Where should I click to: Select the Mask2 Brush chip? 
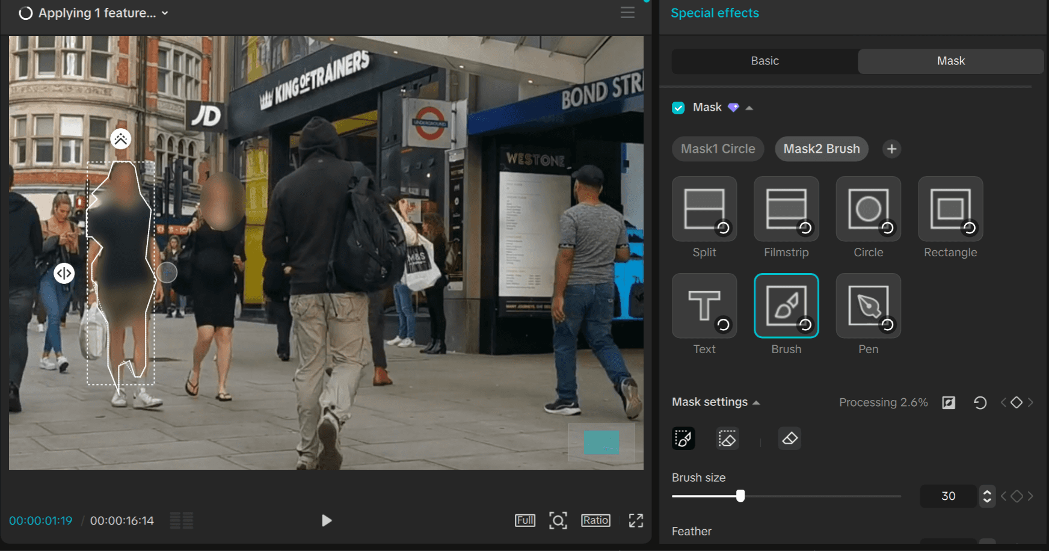(x=822, y=149)
